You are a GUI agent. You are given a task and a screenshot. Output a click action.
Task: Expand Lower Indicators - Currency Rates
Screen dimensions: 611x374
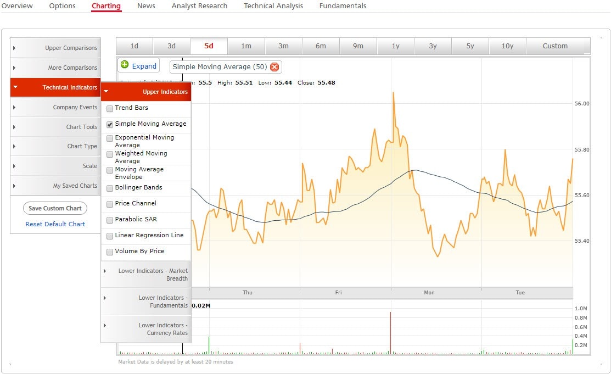pos(104,325)
